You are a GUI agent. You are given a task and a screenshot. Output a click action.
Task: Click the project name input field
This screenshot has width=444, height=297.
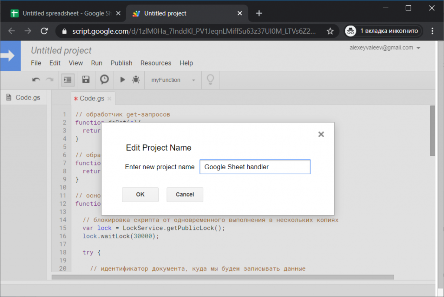pyautogui.click(x=255, y=167)
